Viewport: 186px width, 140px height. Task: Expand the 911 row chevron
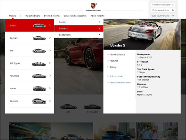50,50
